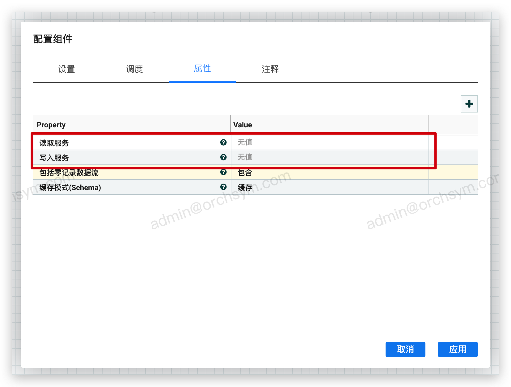
Task: Go to the 注释 tab
Action: tap(270, 69)
